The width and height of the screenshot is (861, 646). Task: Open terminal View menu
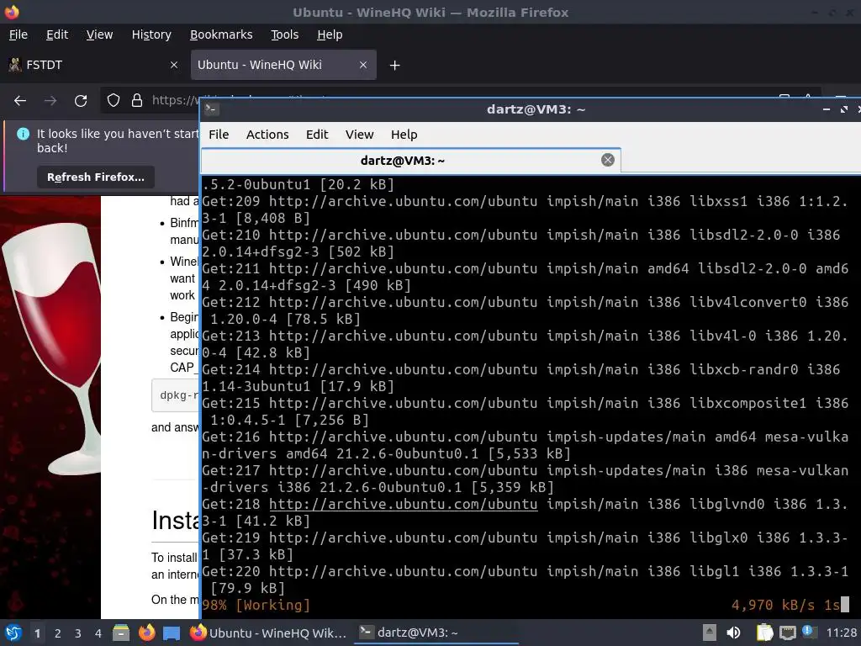tap(359, 135)
